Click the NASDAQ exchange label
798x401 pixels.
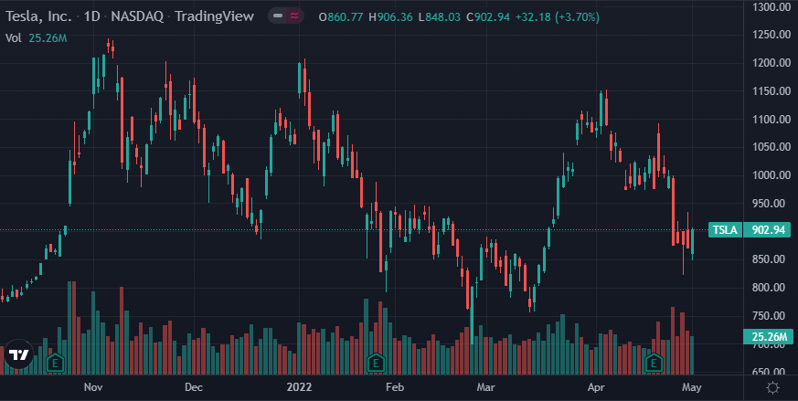pos(137,16)
